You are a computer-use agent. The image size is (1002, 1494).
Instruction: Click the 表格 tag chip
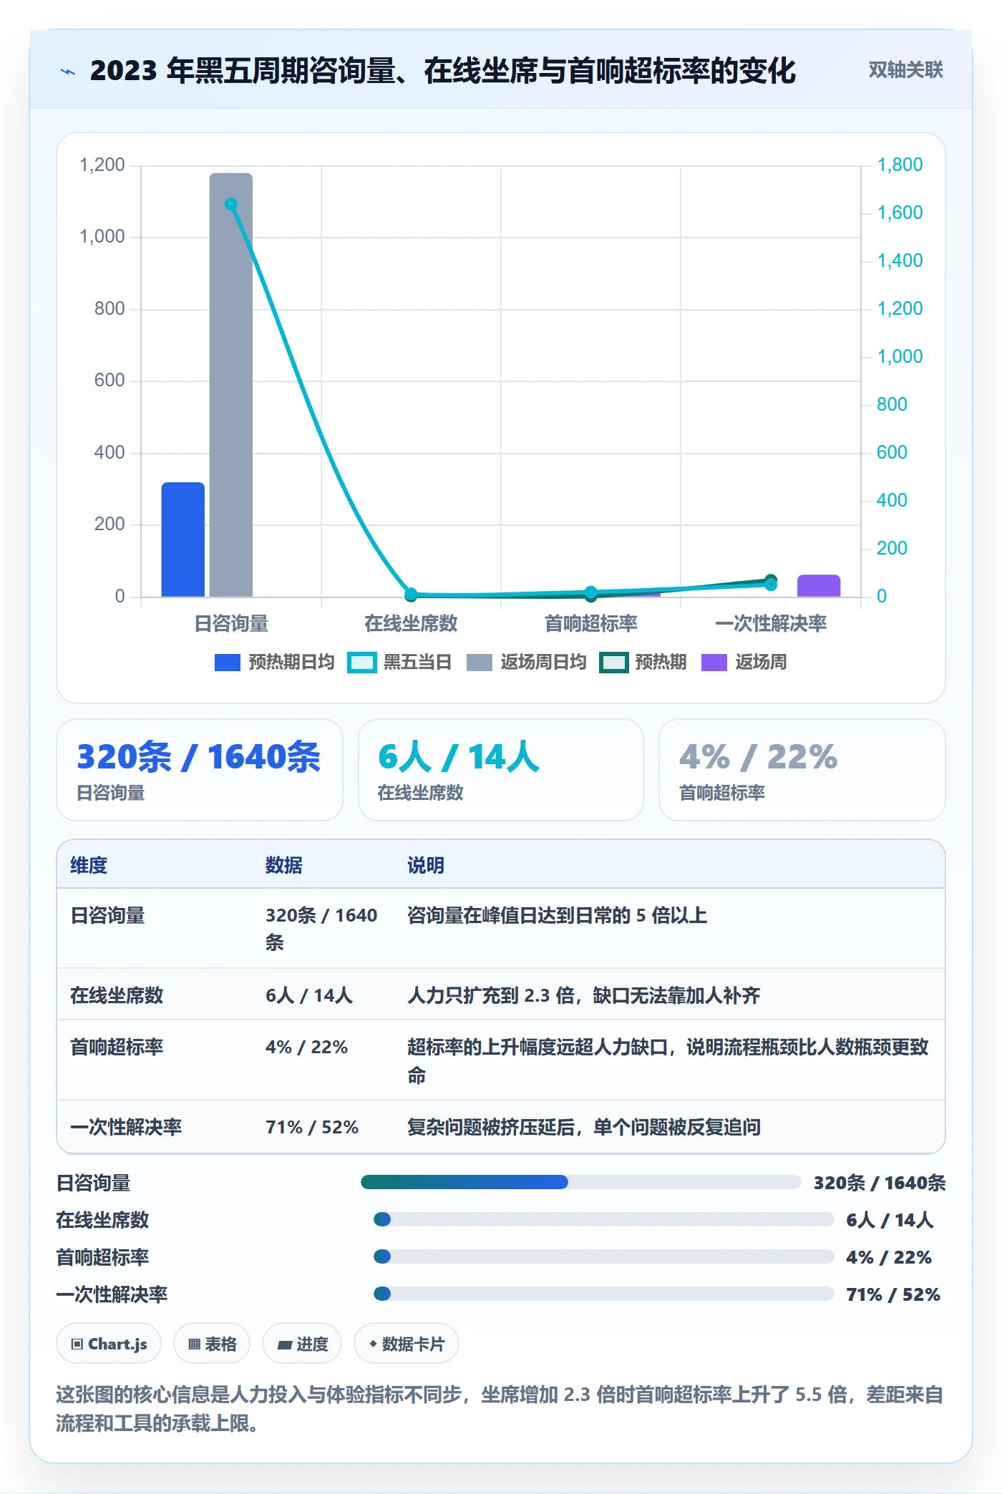(x=212, y=1344)
